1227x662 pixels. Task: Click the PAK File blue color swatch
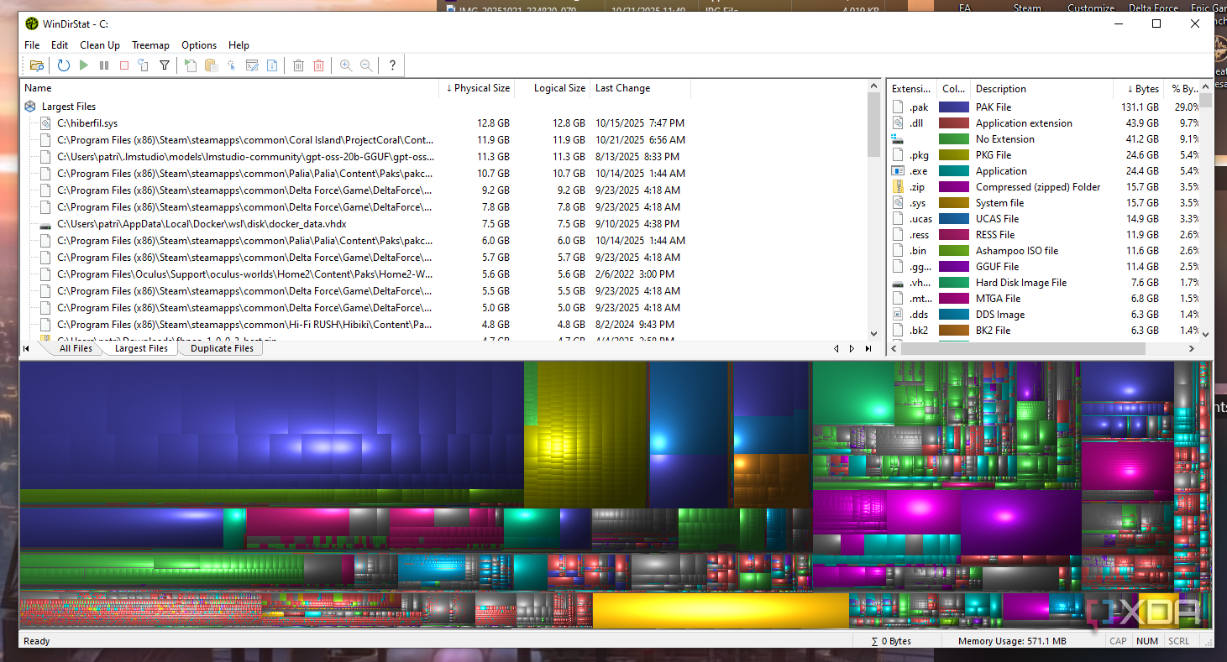point(954,107)
